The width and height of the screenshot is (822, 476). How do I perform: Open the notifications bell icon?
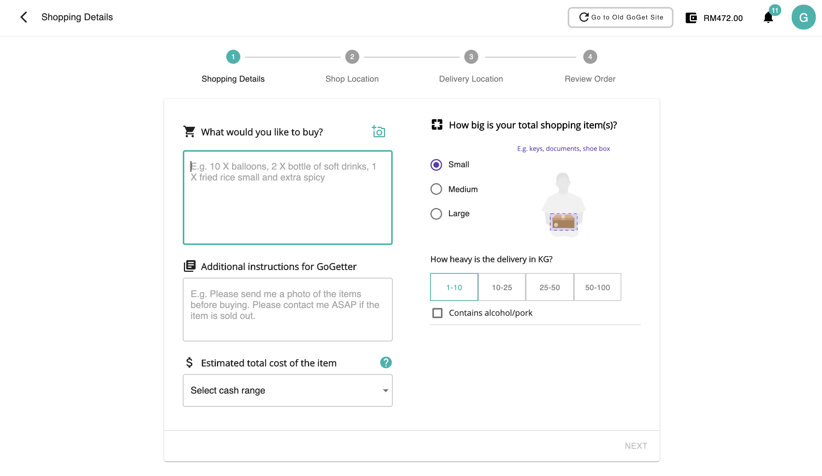pyautogui.click(x=768, y=17)
